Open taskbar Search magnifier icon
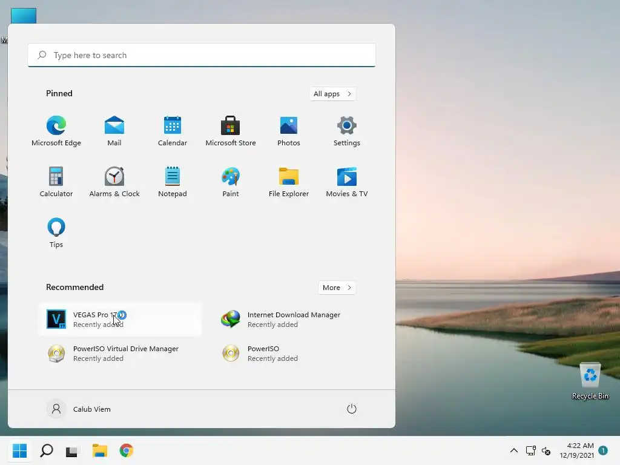620x465 pixels. point(47,450)
